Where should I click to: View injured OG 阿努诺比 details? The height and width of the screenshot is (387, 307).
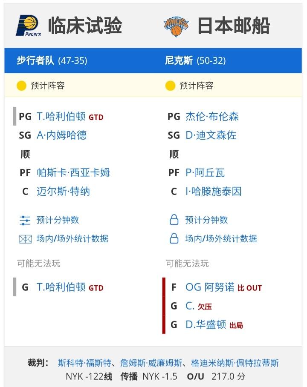210,287
